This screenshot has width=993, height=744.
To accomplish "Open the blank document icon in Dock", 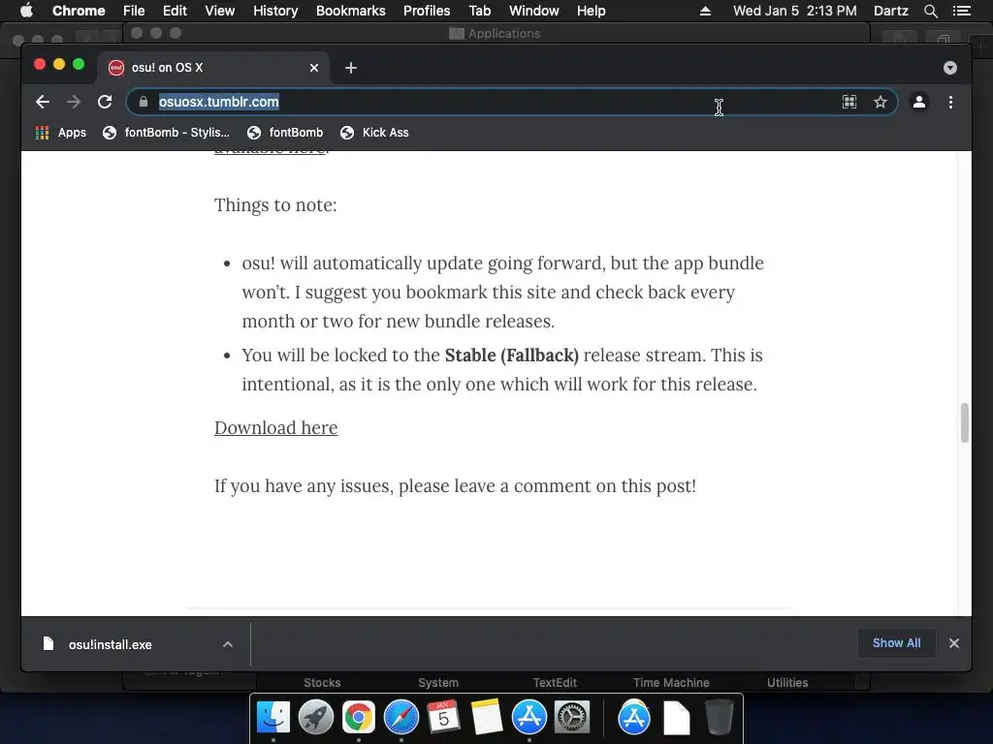I will pos(676,718).
